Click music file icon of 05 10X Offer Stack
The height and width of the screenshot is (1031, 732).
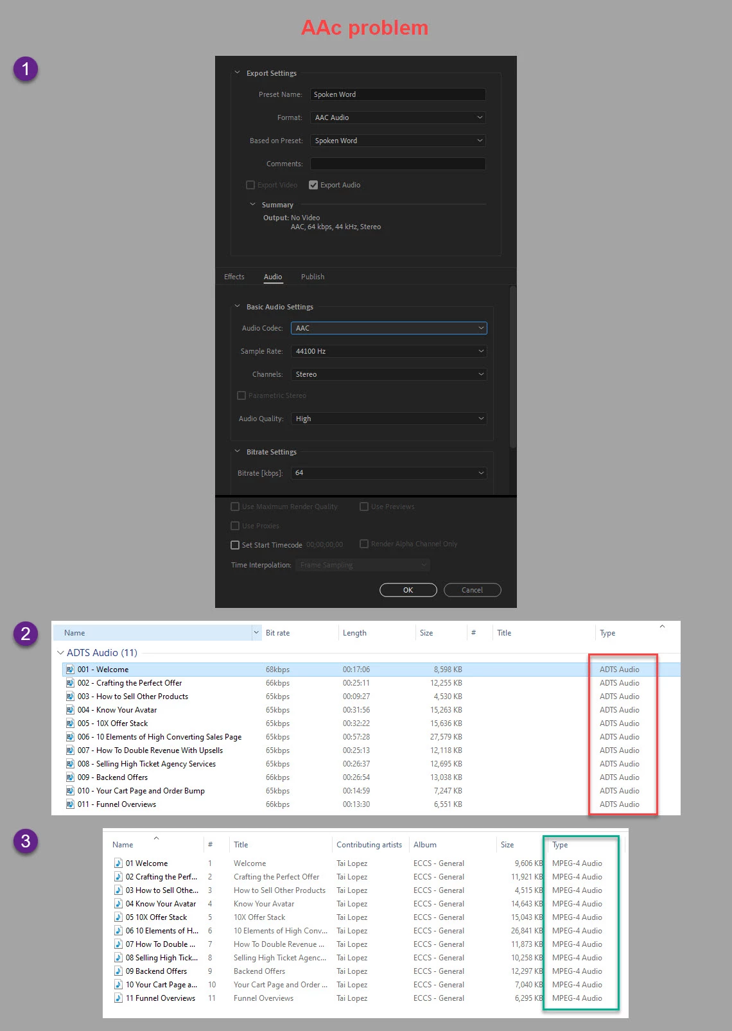point(118,917)
